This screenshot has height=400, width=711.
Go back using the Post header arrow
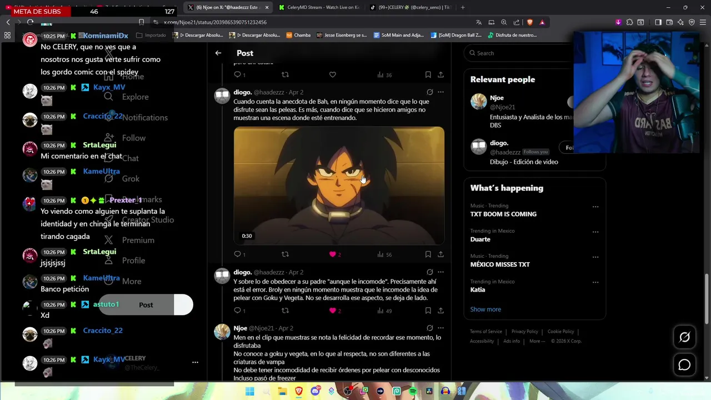(218, 53)
